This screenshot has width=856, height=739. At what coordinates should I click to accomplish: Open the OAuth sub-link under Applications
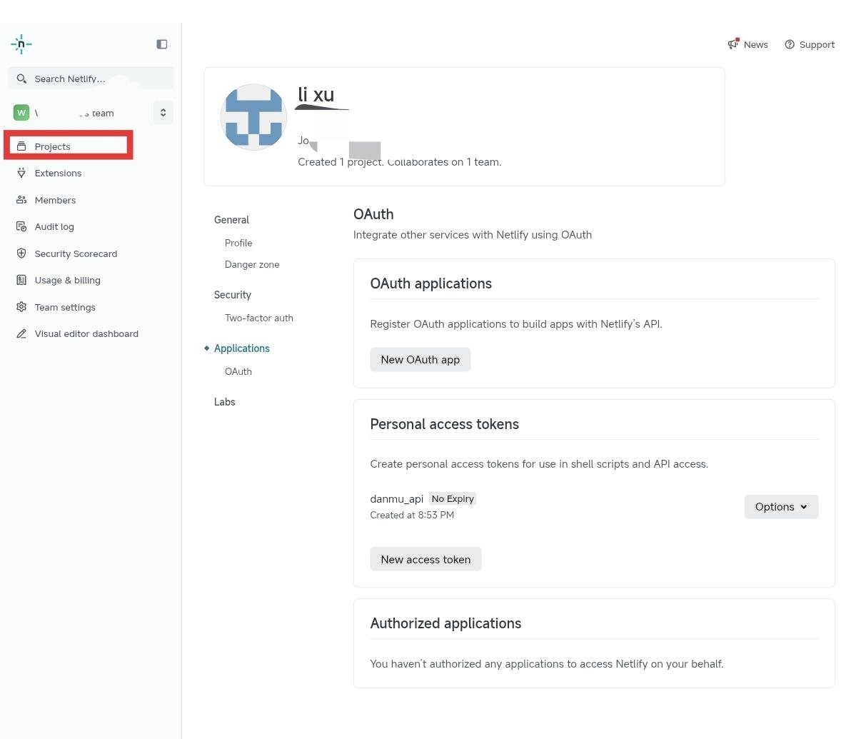point(238,371)
